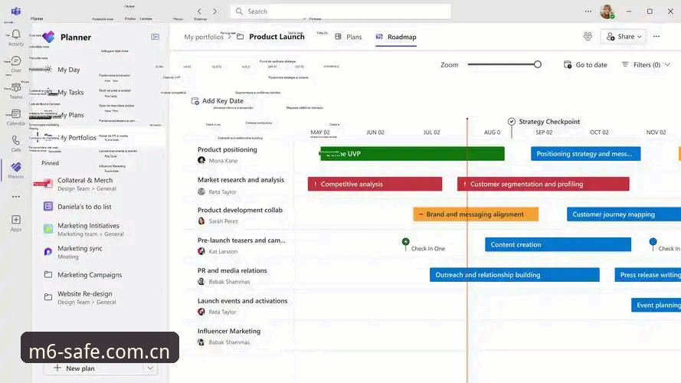Click Teams logo icon top-left

click(x=16, y=11)
